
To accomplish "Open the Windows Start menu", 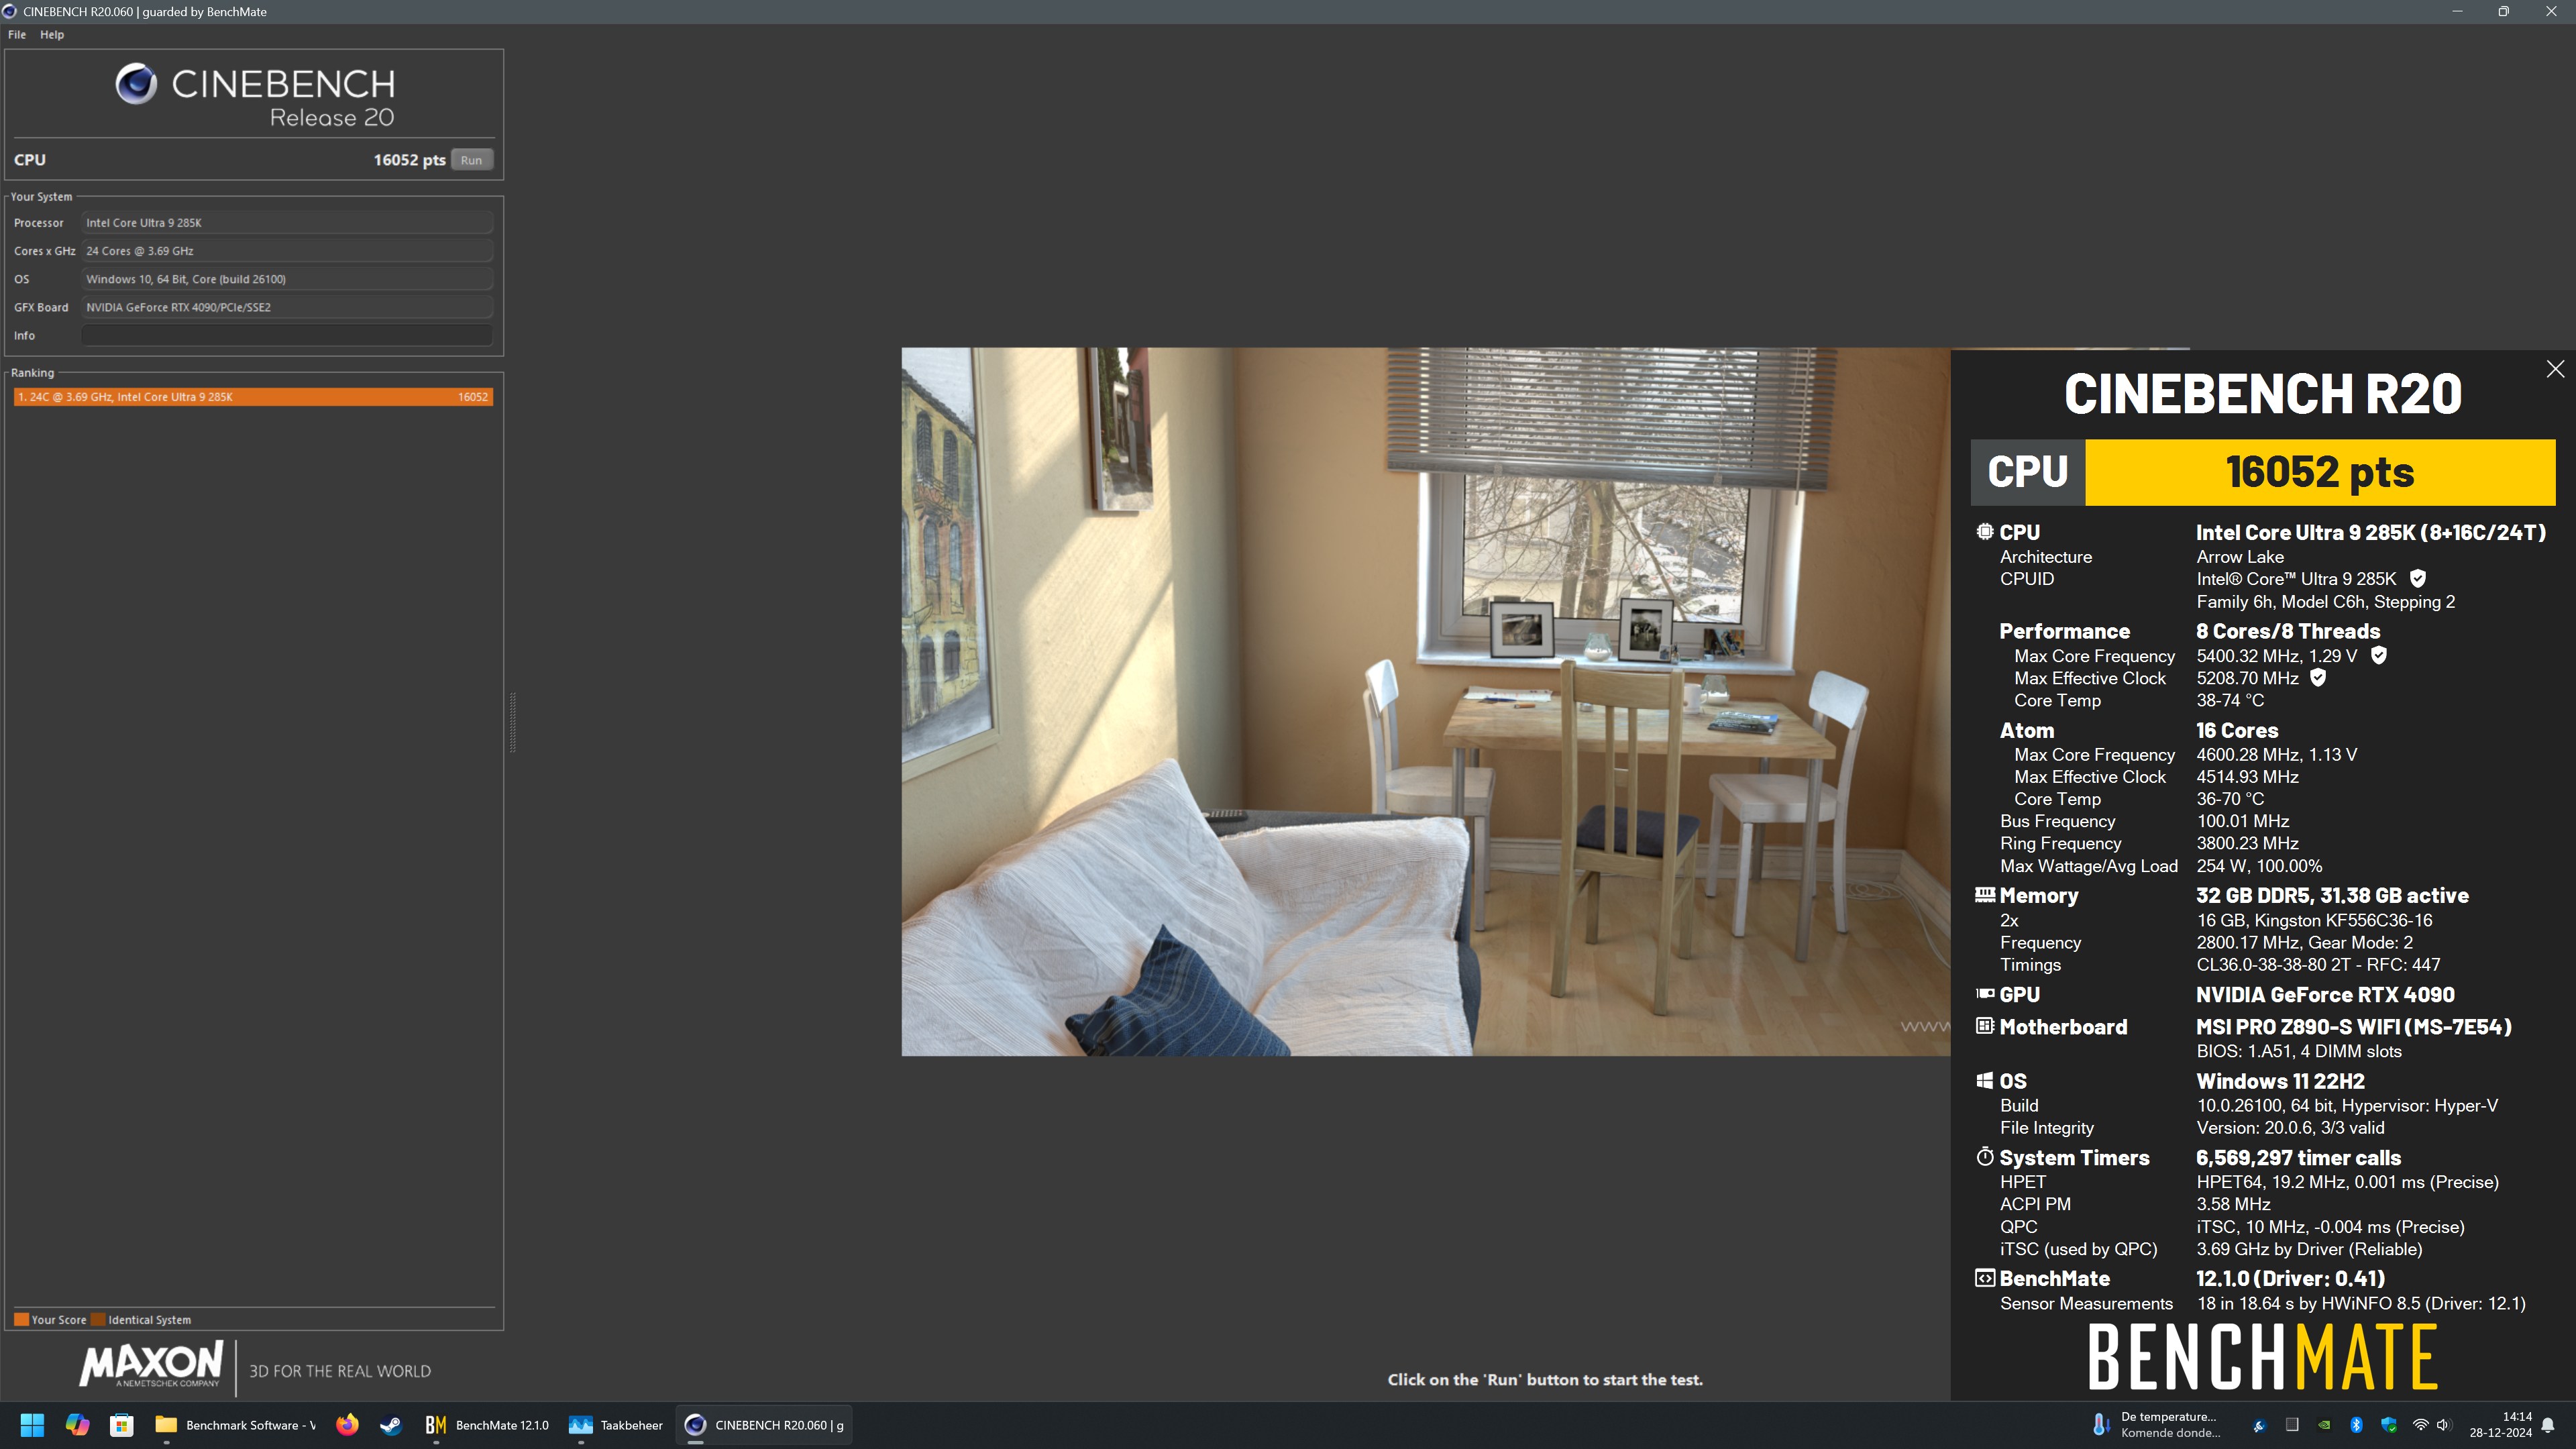I will point(32,1425).
